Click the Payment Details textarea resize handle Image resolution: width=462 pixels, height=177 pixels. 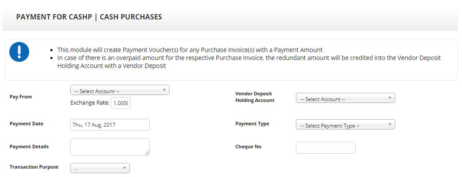tap(147, 153)
